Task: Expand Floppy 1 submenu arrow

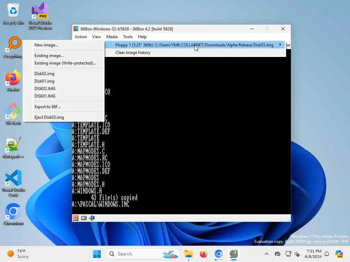Action: coord(280,45)
